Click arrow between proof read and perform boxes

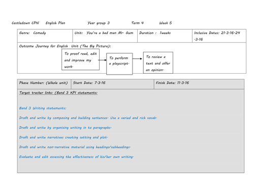[x=102, y=60]
